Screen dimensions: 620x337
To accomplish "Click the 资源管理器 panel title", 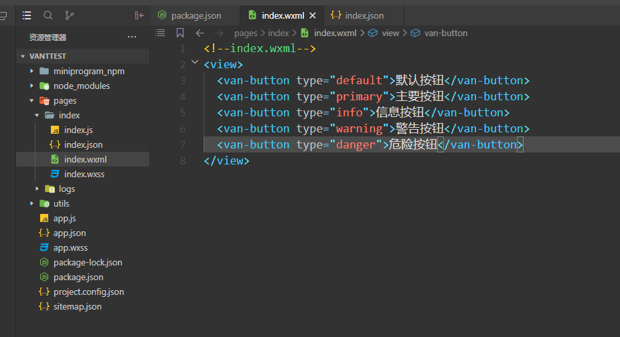I will tap(48, 37).
